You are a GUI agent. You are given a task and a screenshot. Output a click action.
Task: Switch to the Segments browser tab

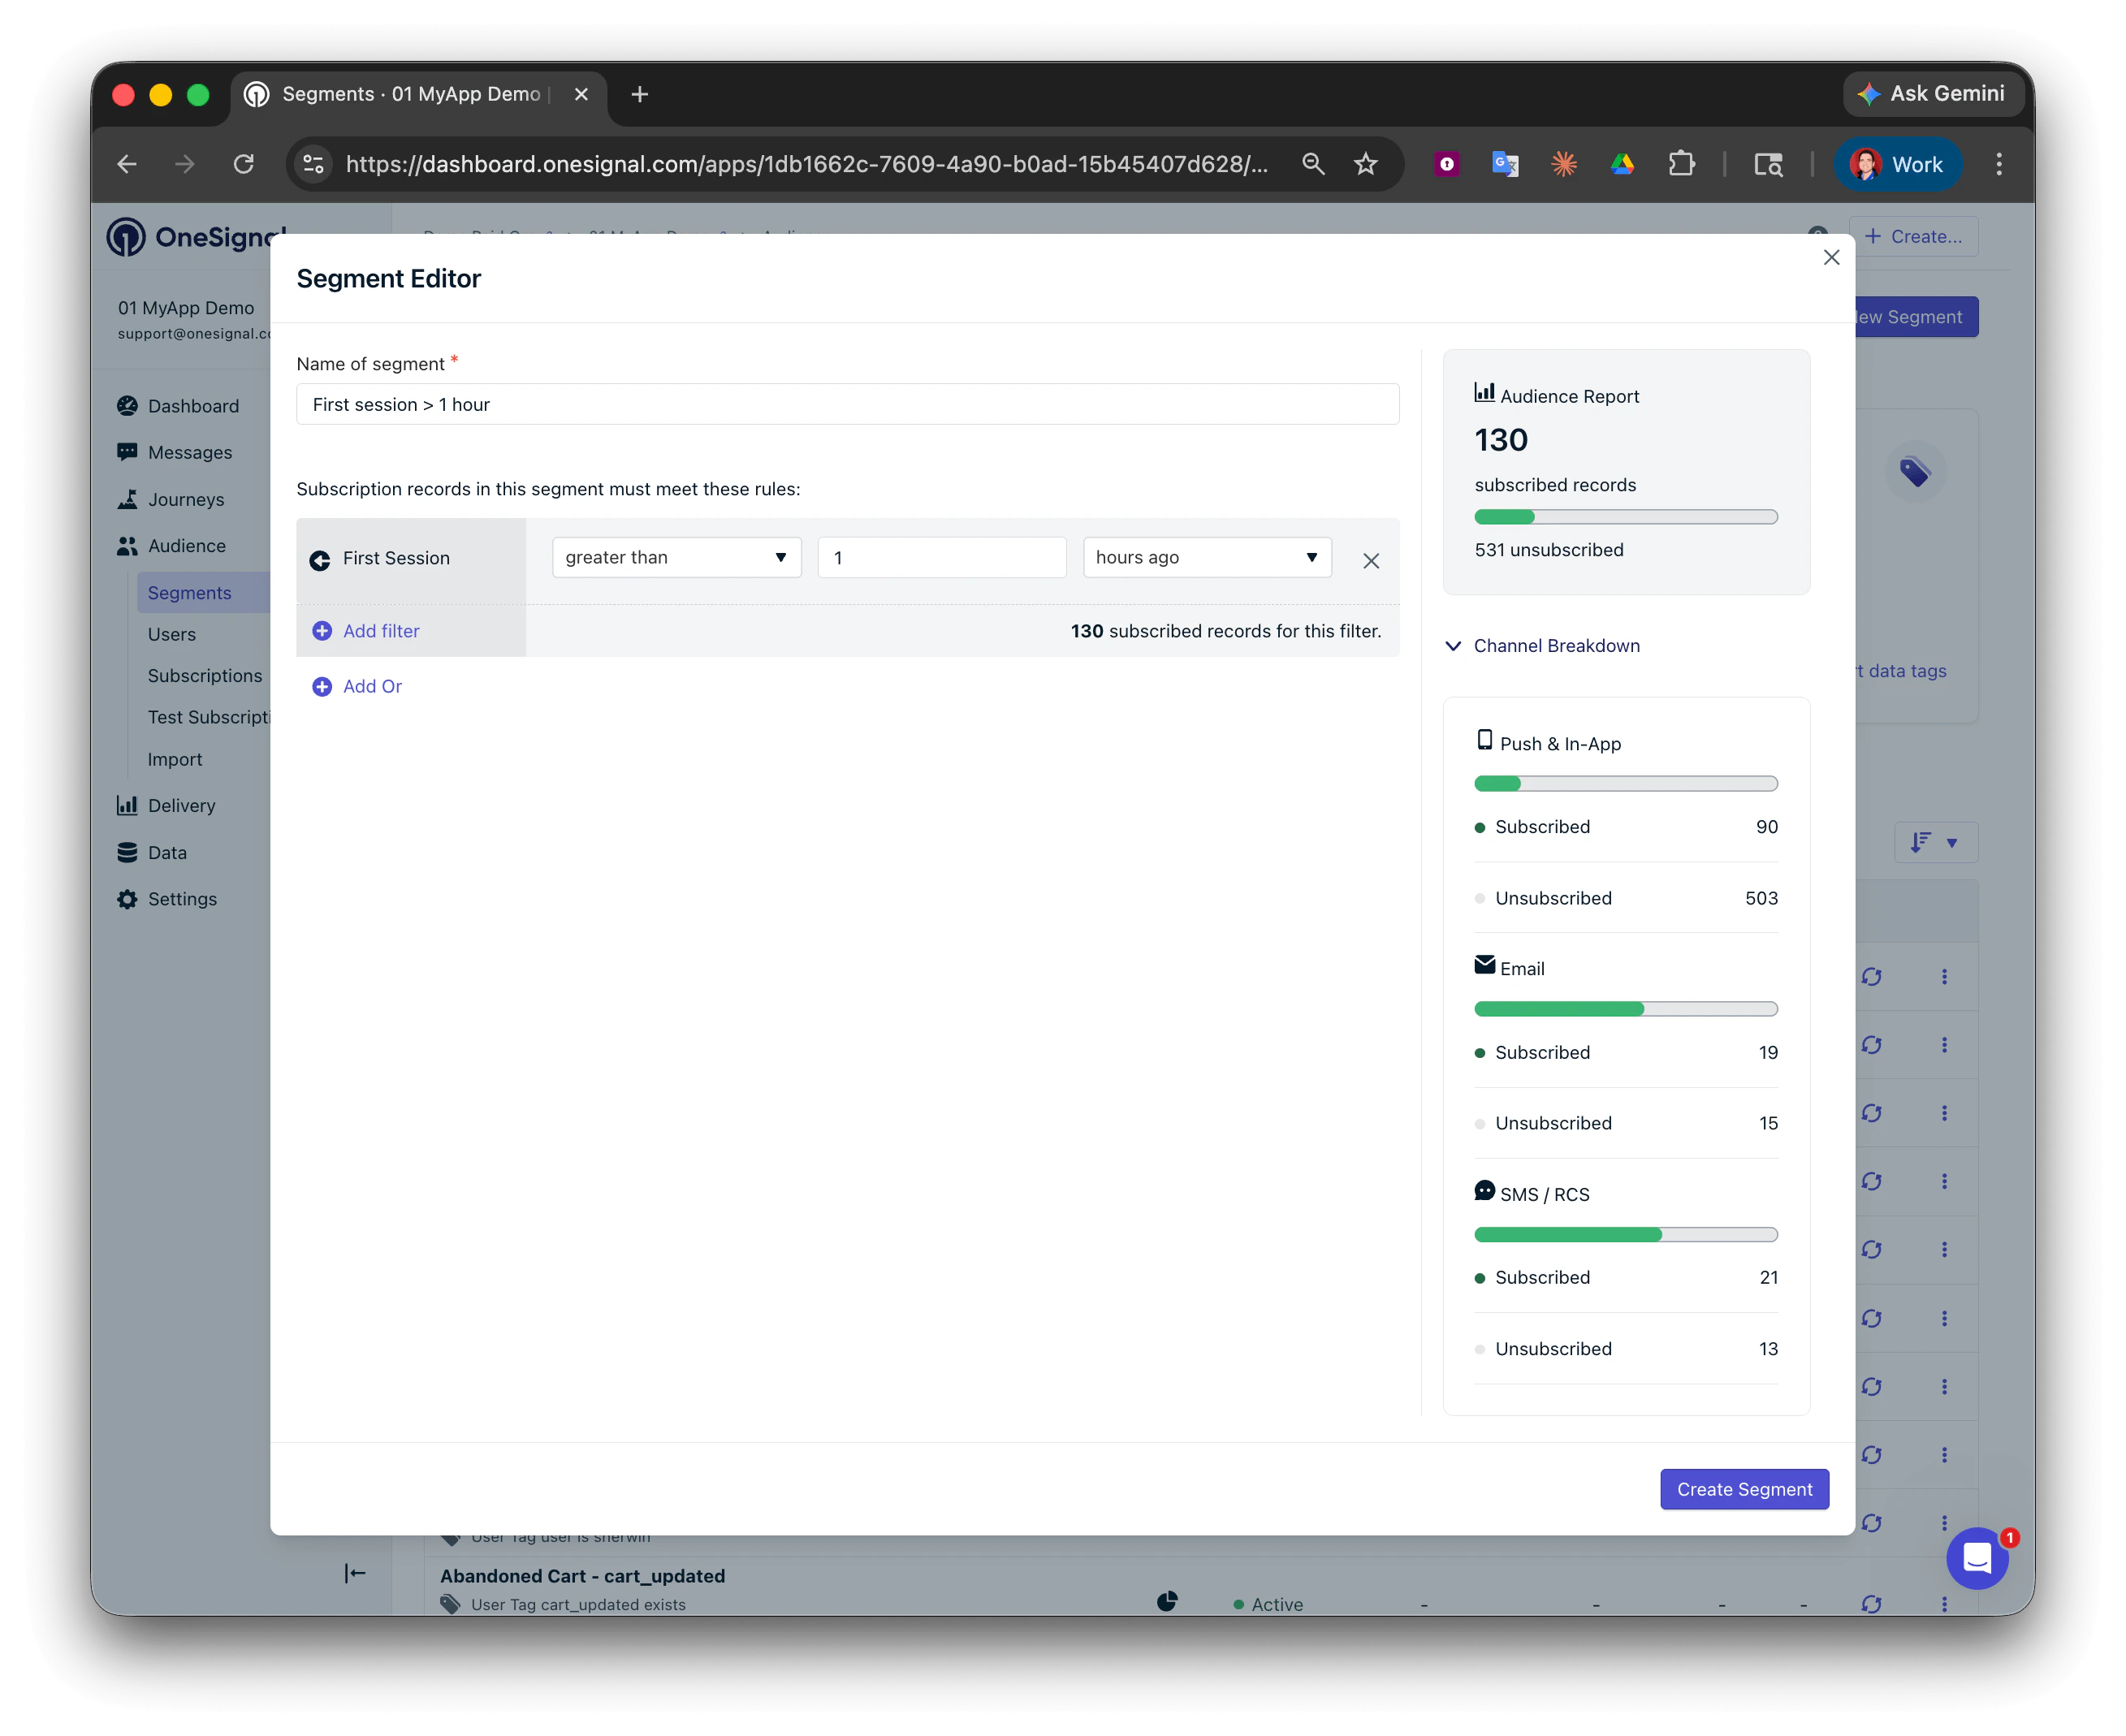[410, 94]
